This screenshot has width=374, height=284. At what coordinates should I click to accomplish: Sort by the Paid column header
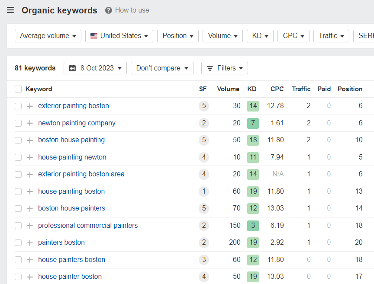tap(324, 89)
